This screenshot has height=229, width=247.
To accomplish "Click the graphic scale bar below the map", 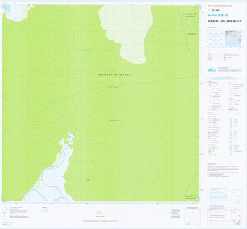I will pyautogui.click(x=99, y=221).
